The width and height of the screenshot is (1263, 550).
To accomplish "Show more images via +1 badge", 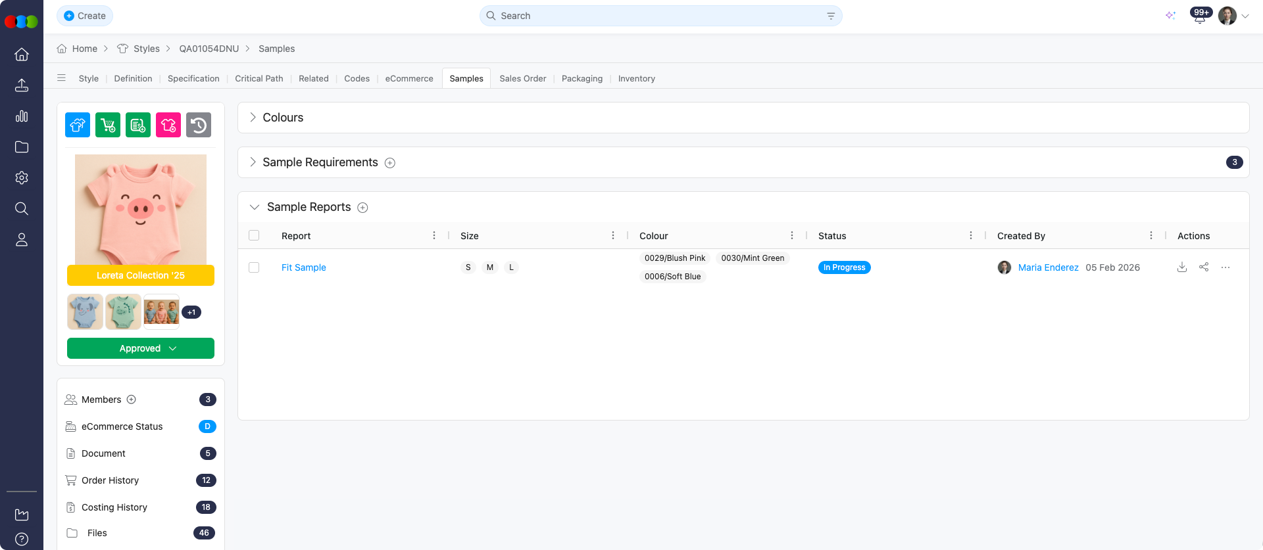I will [191, 312].
